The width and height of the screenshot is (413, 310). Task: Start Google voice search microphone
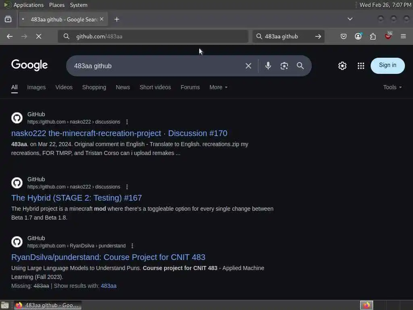click(268, 66)
